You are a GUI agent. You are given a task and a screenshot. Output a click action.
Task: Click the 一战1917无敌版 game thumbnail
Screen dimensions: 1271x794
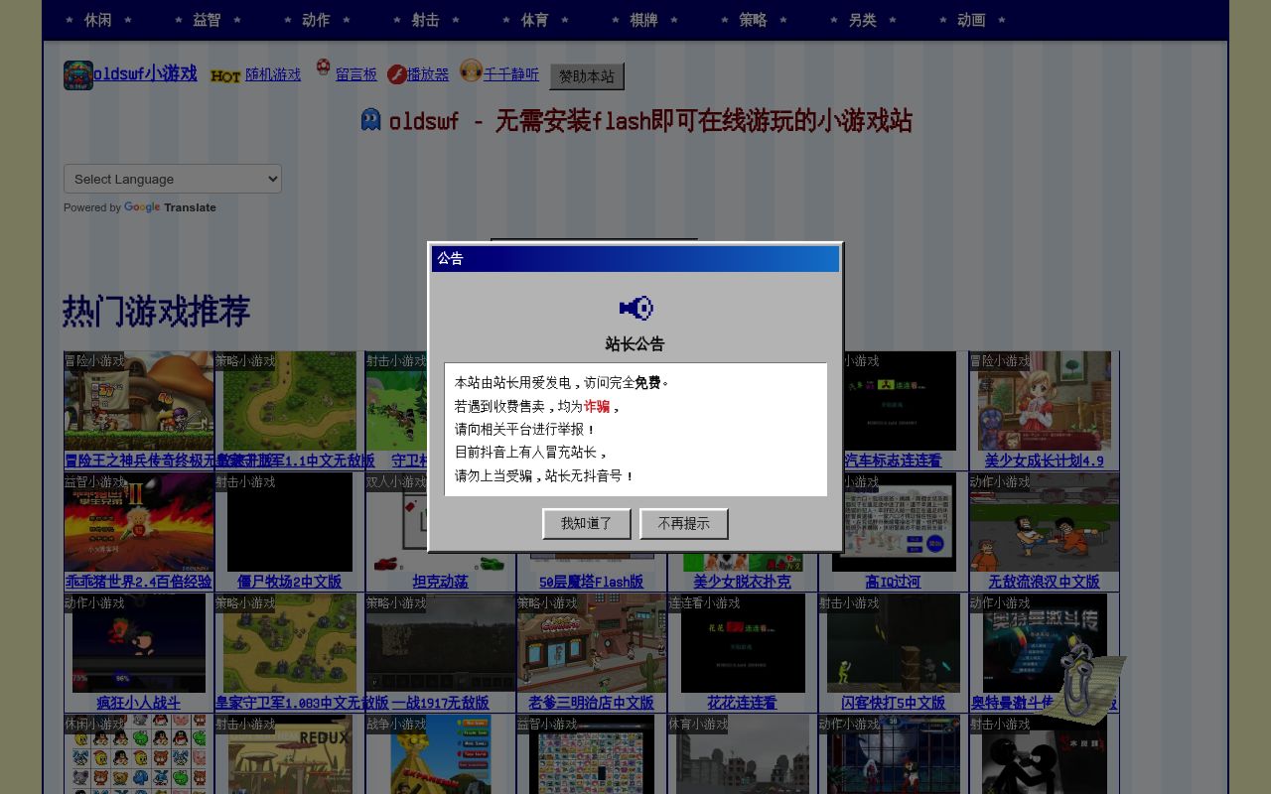[440, 643]
